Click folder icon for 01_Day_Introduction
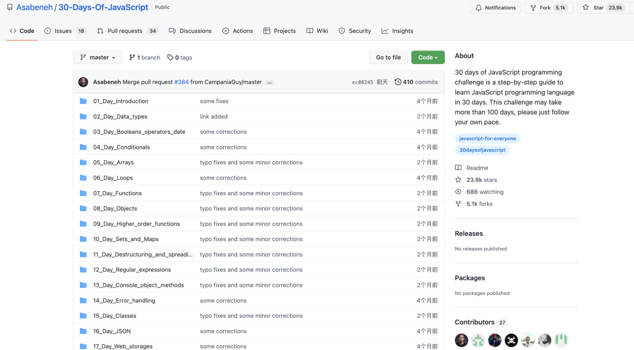The height and width of the screenshot is (350, 634). 83,101
